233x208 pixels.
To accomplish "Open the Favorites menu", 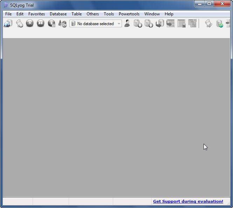I will [x=36, y=14].
